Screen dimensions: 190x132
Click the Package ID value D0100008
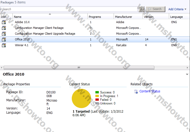coord(51,94)
